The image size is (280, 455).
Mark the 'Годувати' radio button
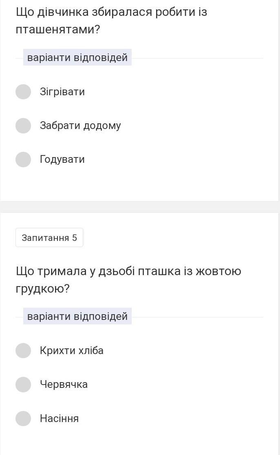[23, 159]
